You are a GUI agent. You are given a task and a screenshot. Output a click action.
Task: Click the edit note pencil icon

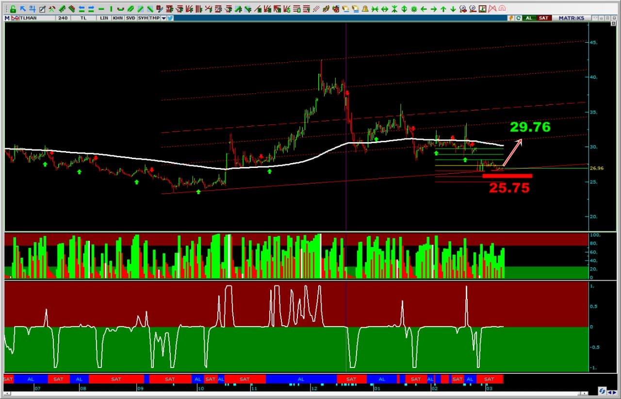(42, 9)
